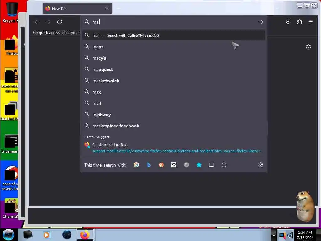This screenshot has height=241, width=321.
Task: Click the hamster mascot on desktop
Action: 305,206
